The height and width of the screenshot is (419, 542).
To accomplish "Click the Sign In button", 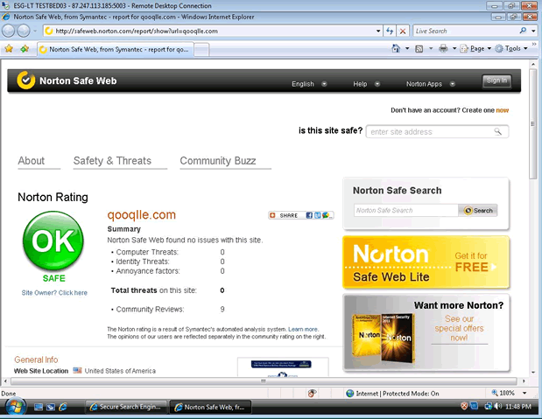I will tap(496, 80).
